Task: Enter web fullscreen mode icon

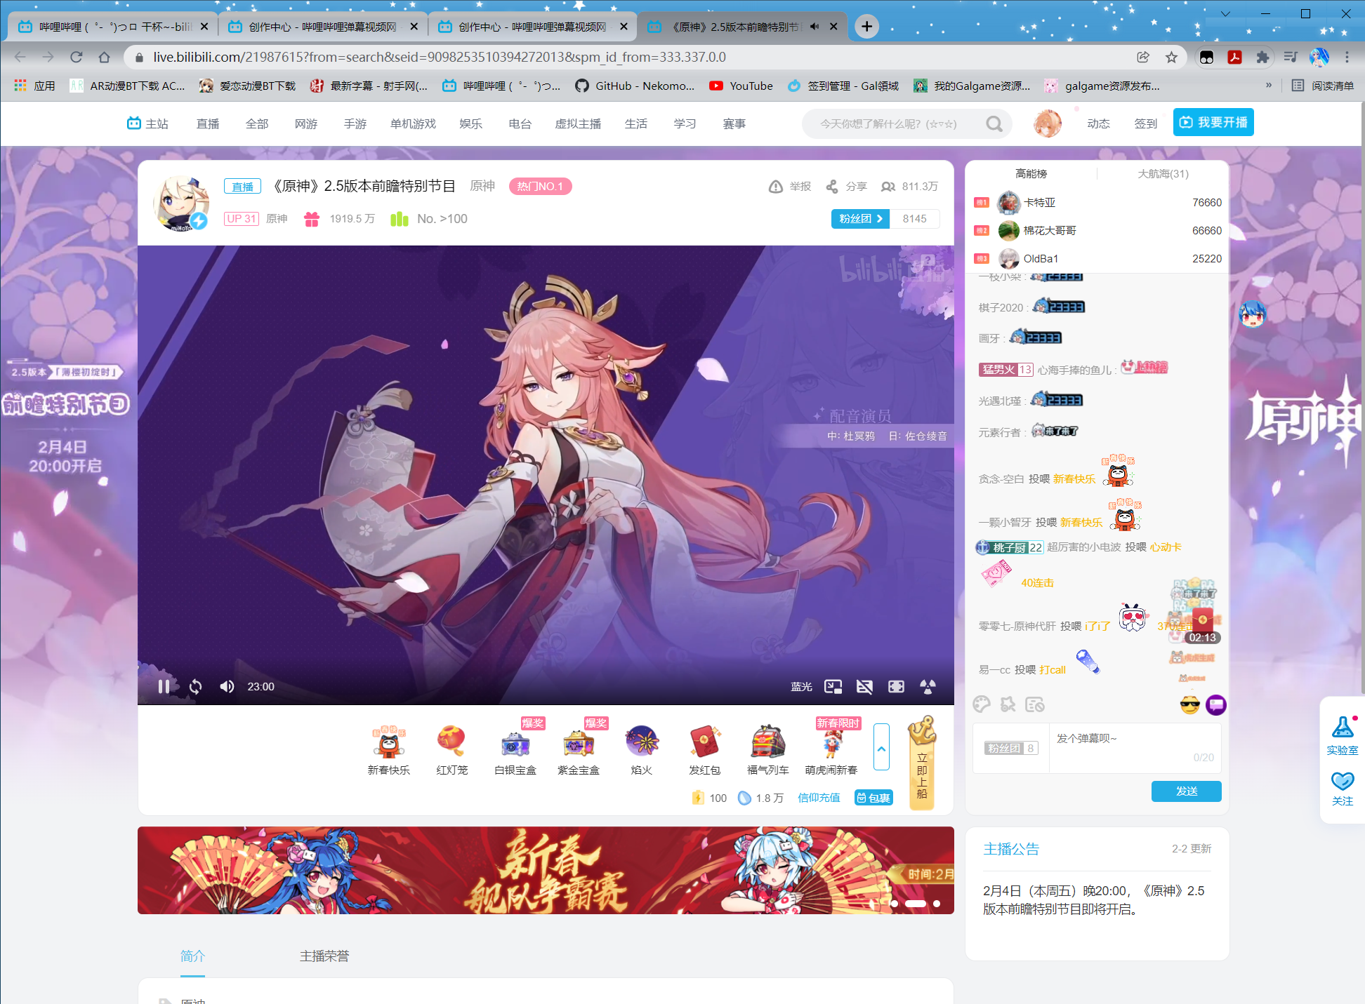Action: (896, 686)
